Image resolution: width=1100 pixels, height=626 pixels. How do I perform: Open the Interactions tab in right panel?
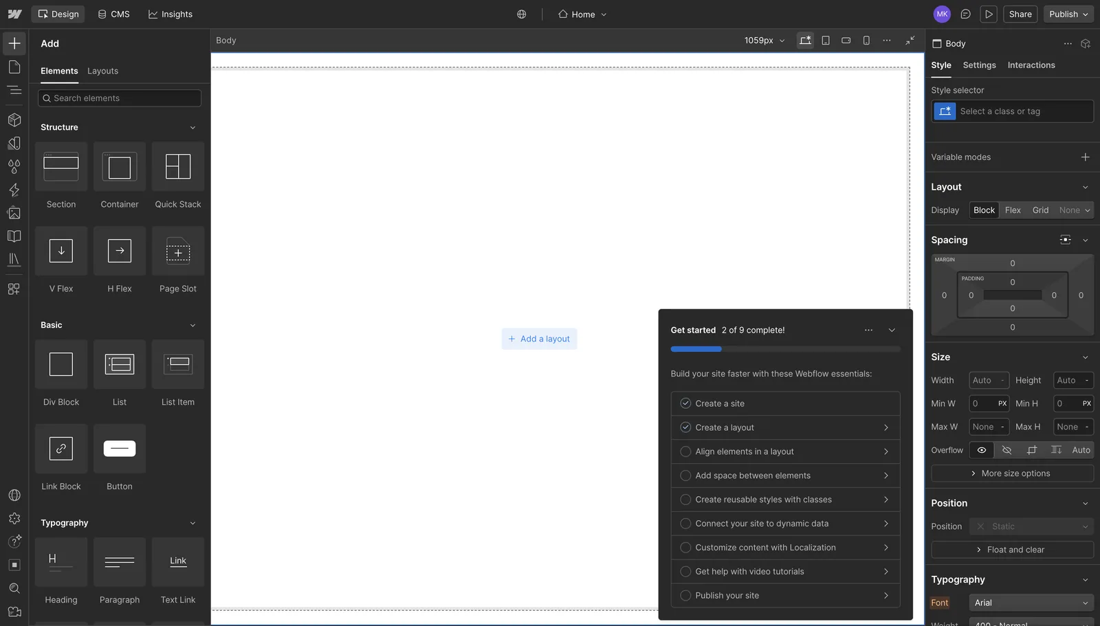pos(1031,65)
